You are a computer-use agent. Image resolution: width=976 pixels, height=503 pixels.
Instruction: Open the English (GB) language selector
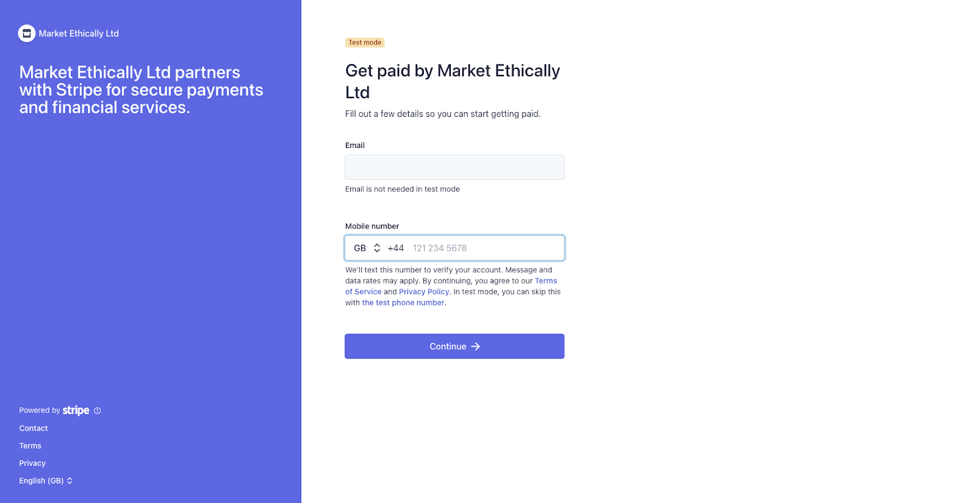[46, 480]
